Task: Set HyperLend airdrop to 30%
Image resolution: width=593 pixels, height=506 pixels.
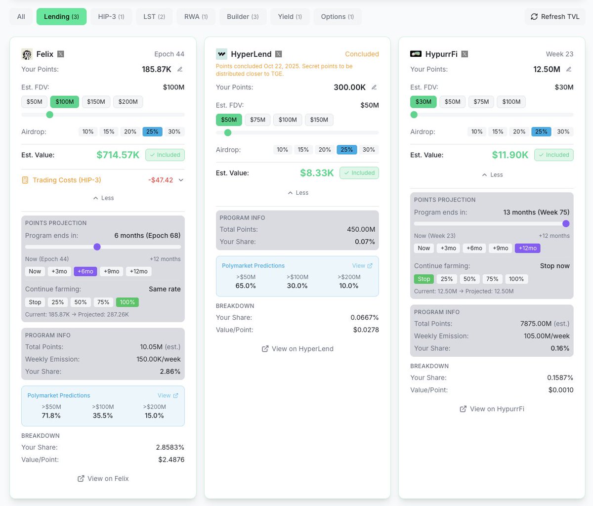Action: [x=369, y=150]
